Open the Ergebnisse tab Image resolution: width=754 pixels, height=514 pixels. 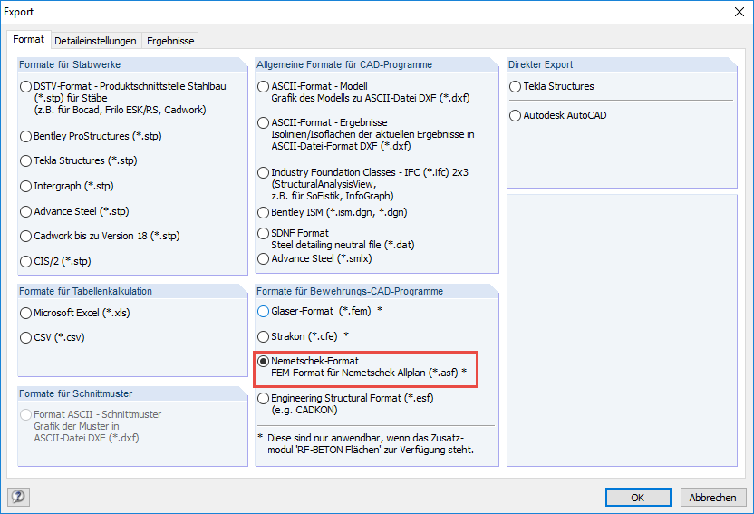(x=171, y=41)
